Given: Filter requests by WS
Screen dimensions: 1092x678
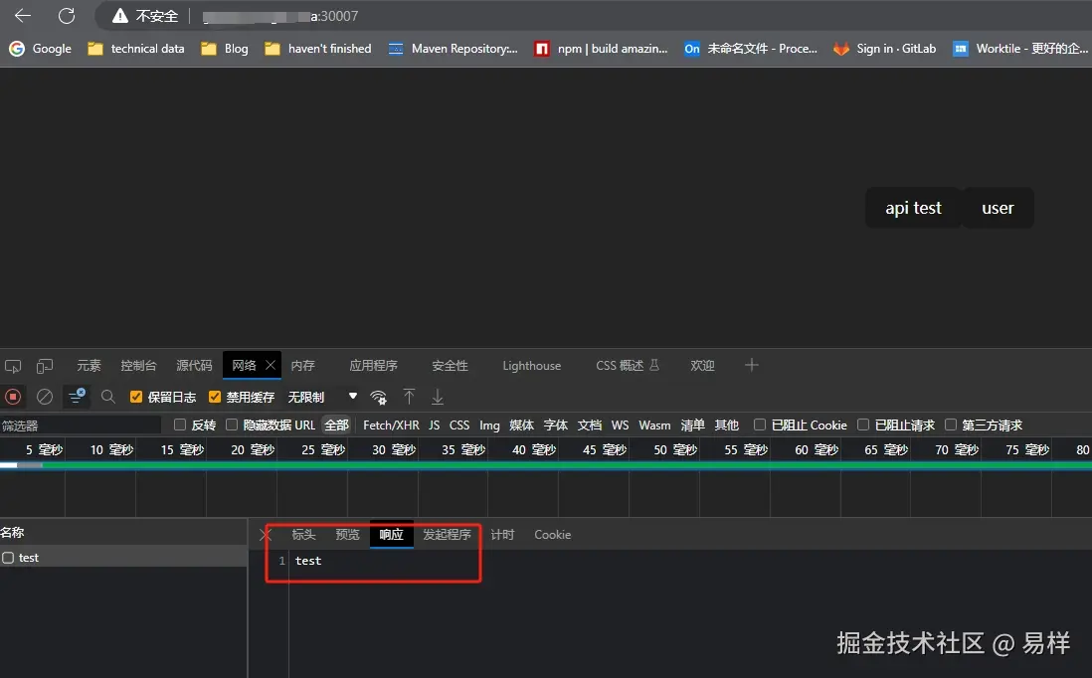Looking at the screenshot, I should pos(620,425).
